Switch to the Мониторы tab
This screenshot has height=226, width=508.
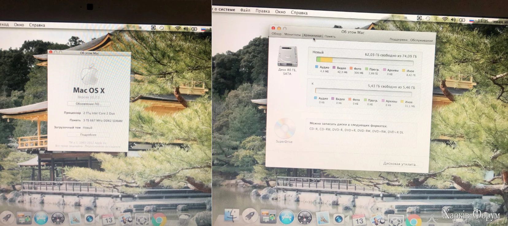point(292,35)
